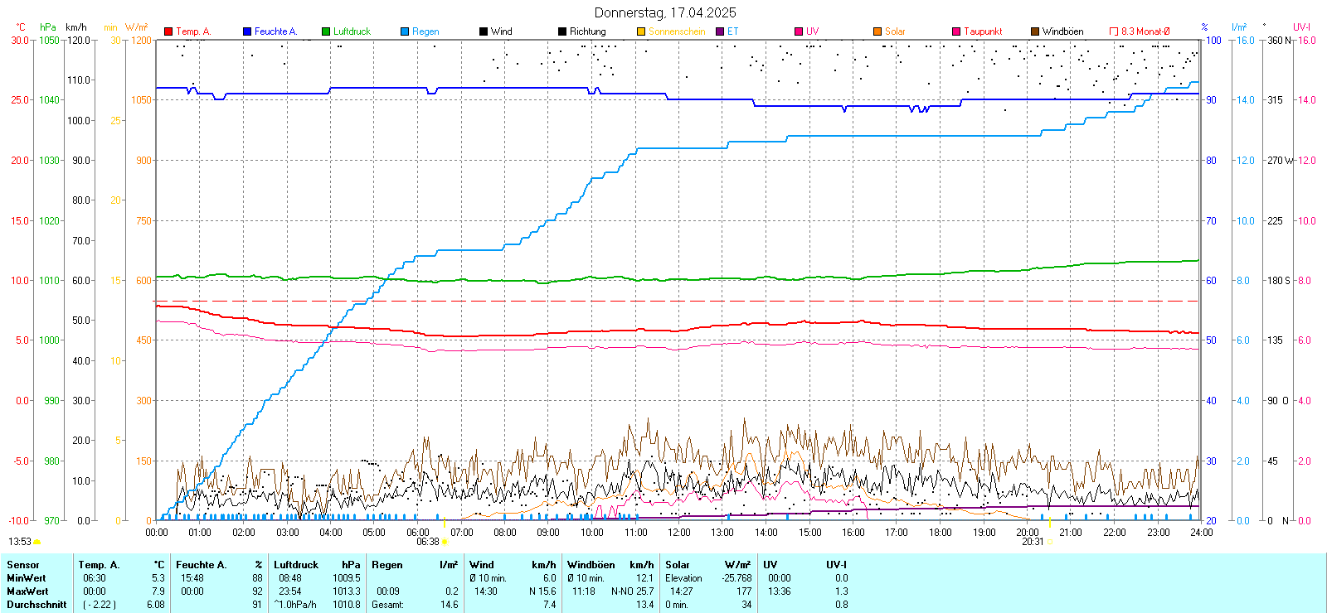Click the Richtung legend label
Screen dimensions: 1327x613
587,31
